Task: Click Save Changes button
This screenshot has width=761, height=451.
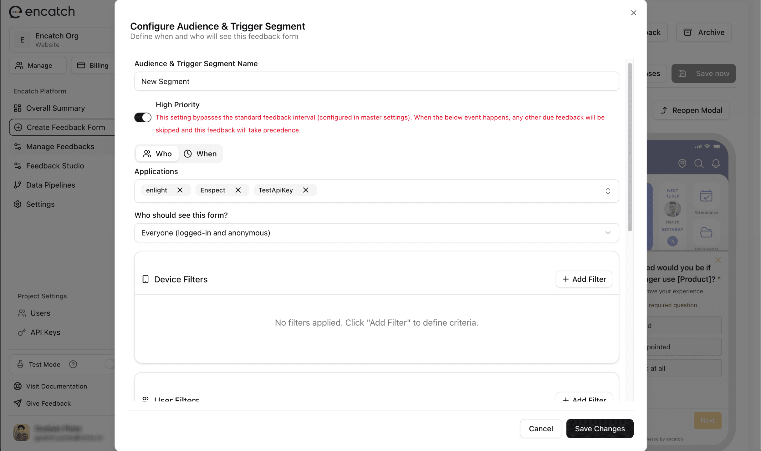Action: [x=600, y=428]
